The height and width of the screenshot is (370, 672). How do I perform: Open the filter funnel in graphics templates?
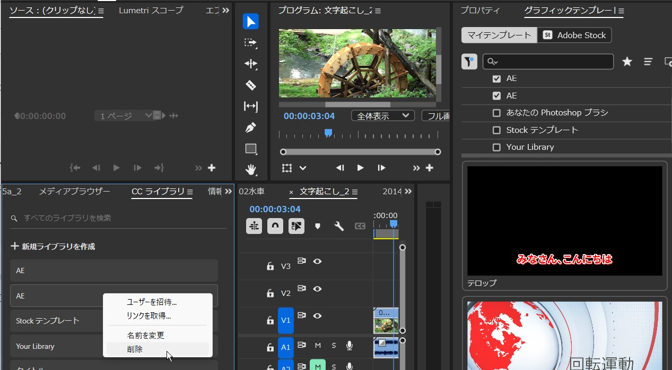pos(469,61)
